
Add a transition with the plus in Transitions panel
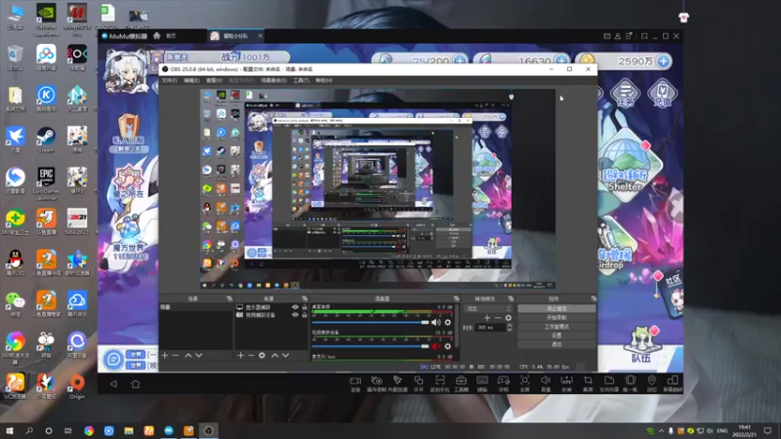[x=487, y=318]
